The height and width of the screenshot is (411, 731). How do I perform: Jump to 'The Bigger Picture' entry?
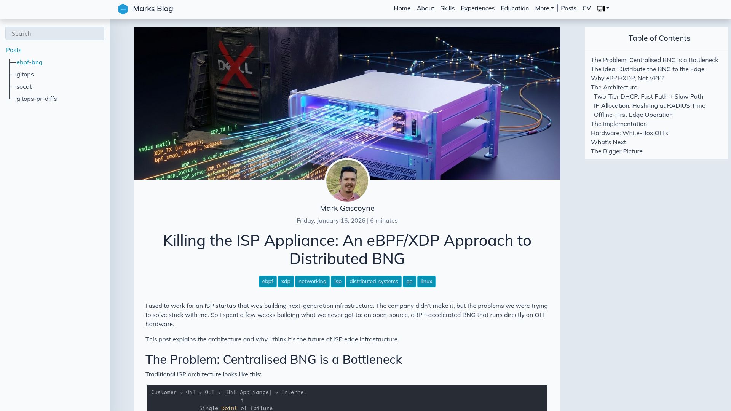click(616, 151)
